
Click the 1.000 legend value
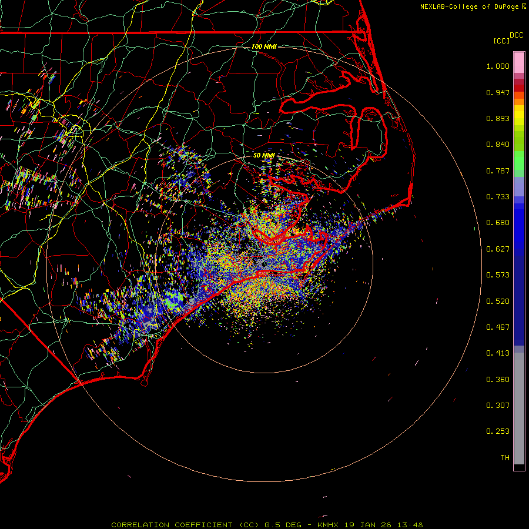pyautogui.click(x=498, y=66)
